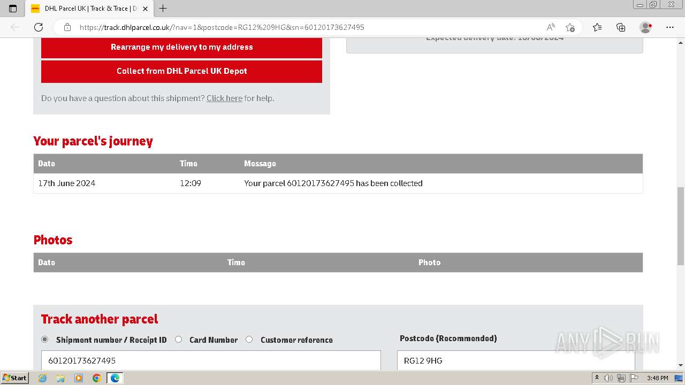Open media player taskbar icon
The image size is (685, 385).
point(79,378)
